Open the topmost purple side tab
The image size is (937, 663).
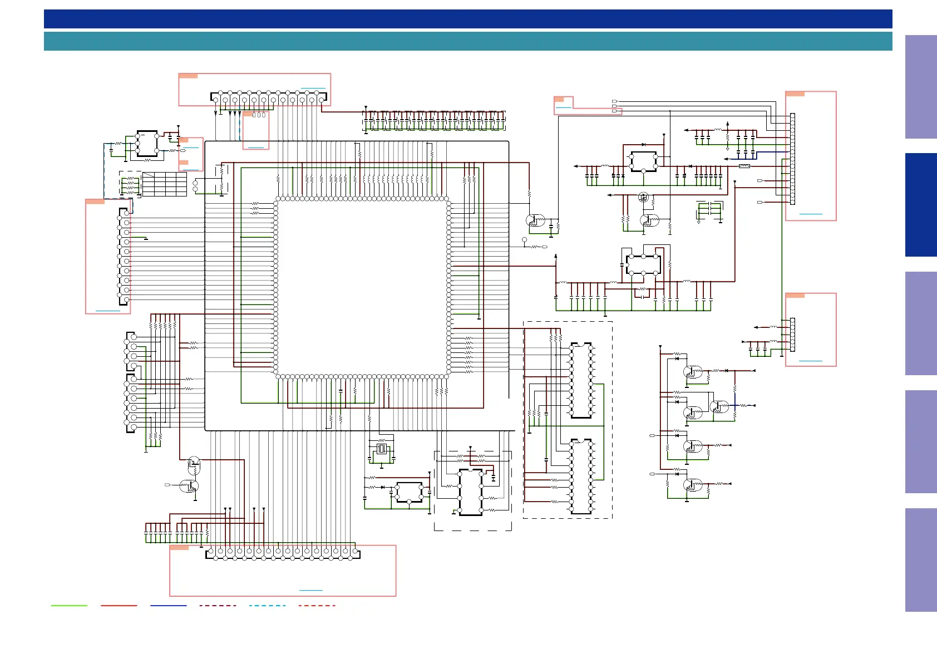tap(921, 87)
